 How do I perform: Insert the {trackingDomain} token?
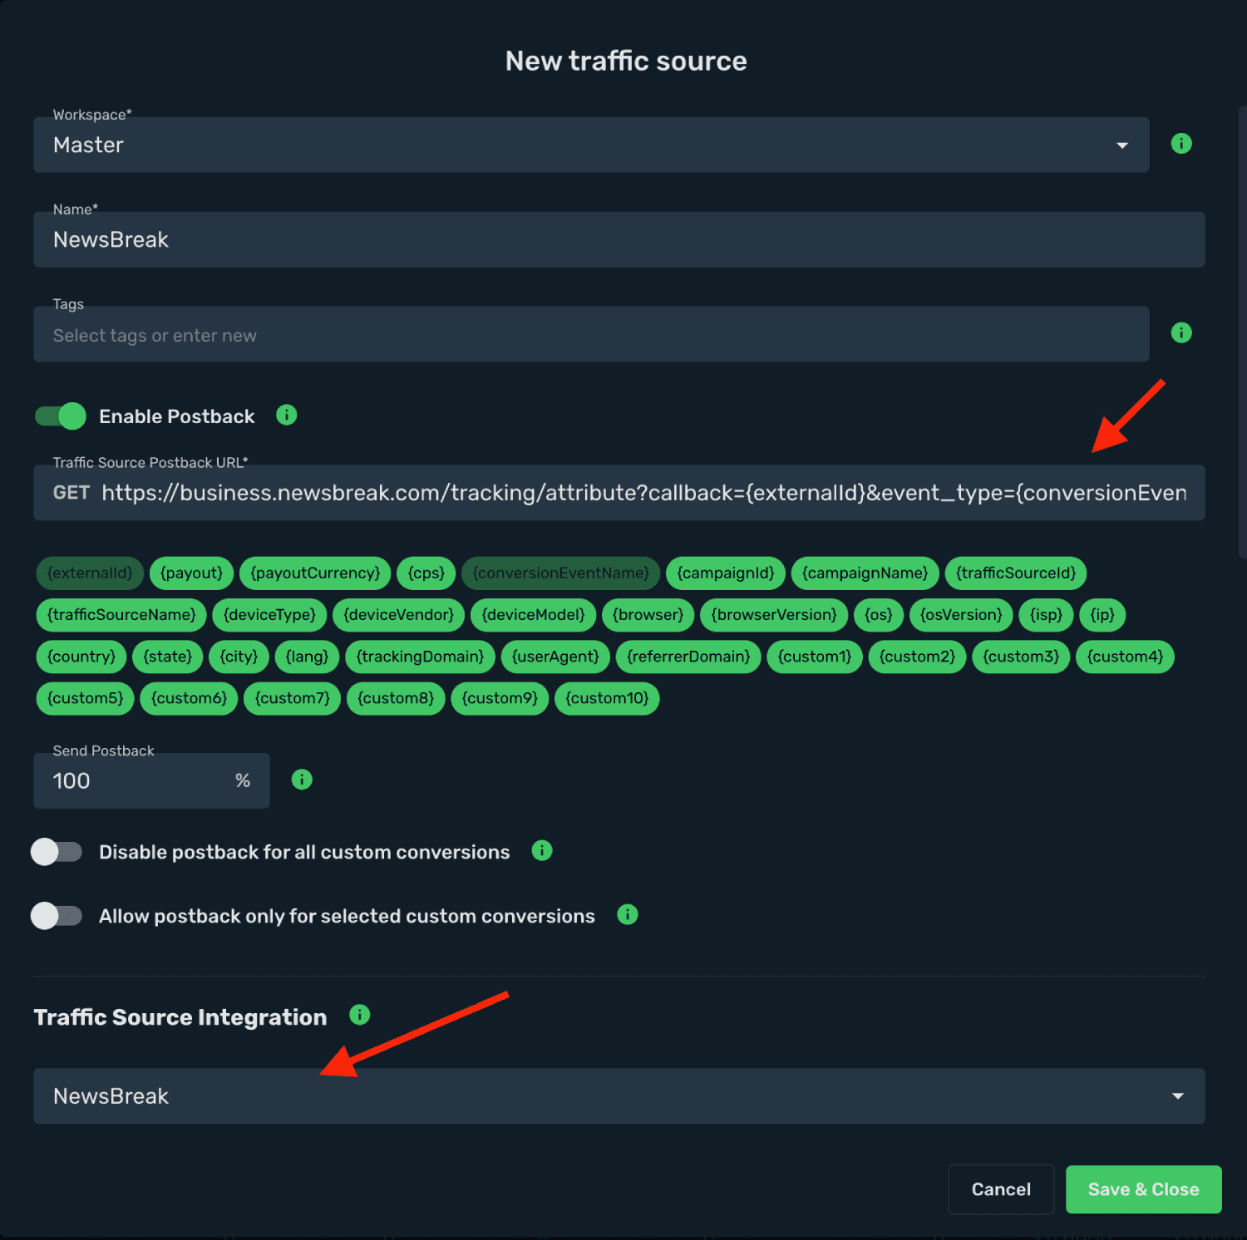[420, 657]
